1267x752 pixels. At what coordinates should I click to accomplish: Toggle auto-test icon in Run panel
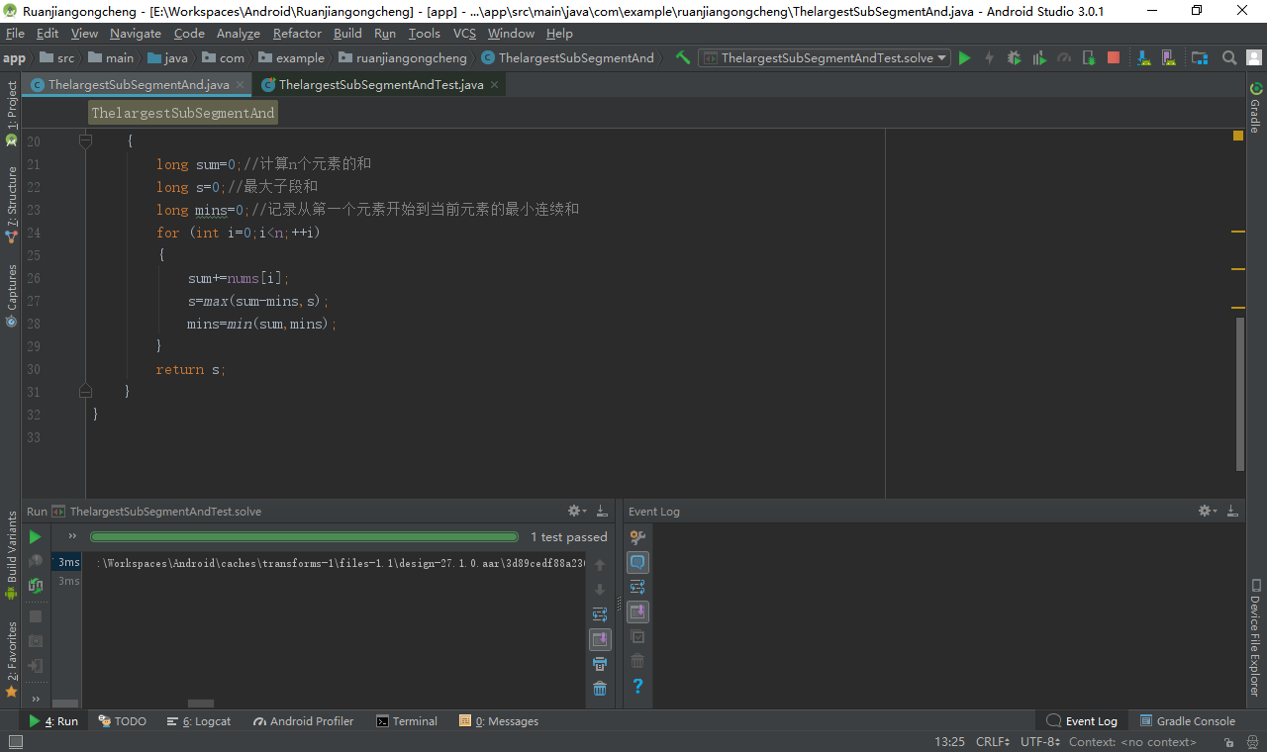click(36, 585)
